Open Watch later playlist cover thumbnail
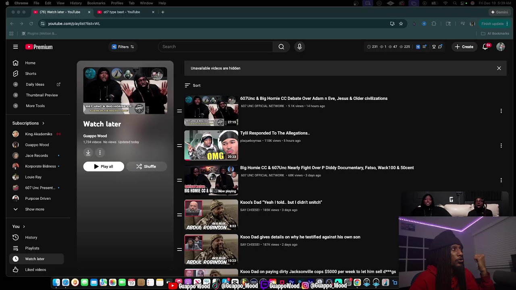Viewport: 516px width, 290px height. 125,91
